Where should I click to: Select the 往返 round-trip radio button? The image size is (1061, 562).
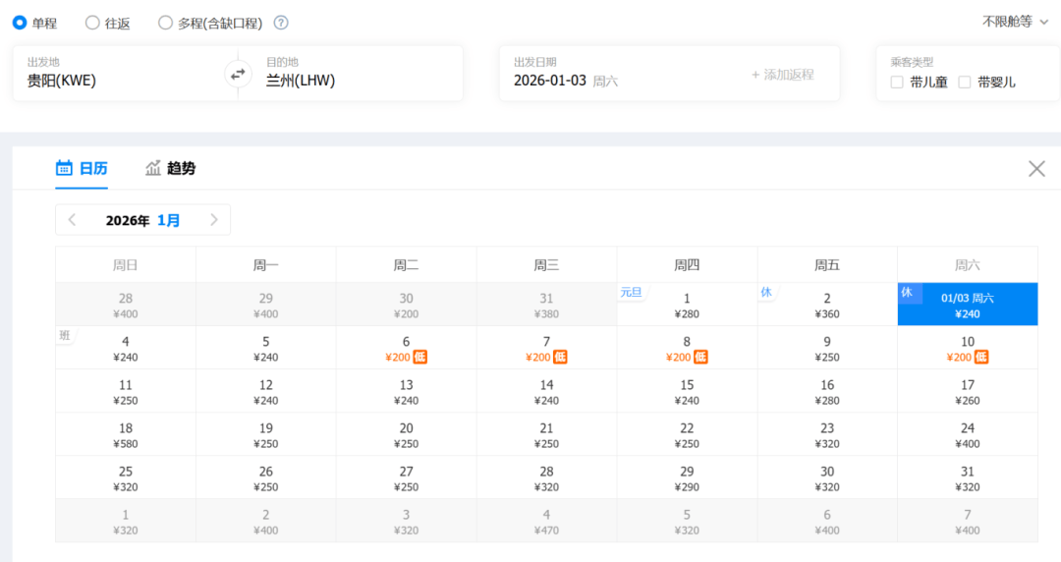click(92, 23)
